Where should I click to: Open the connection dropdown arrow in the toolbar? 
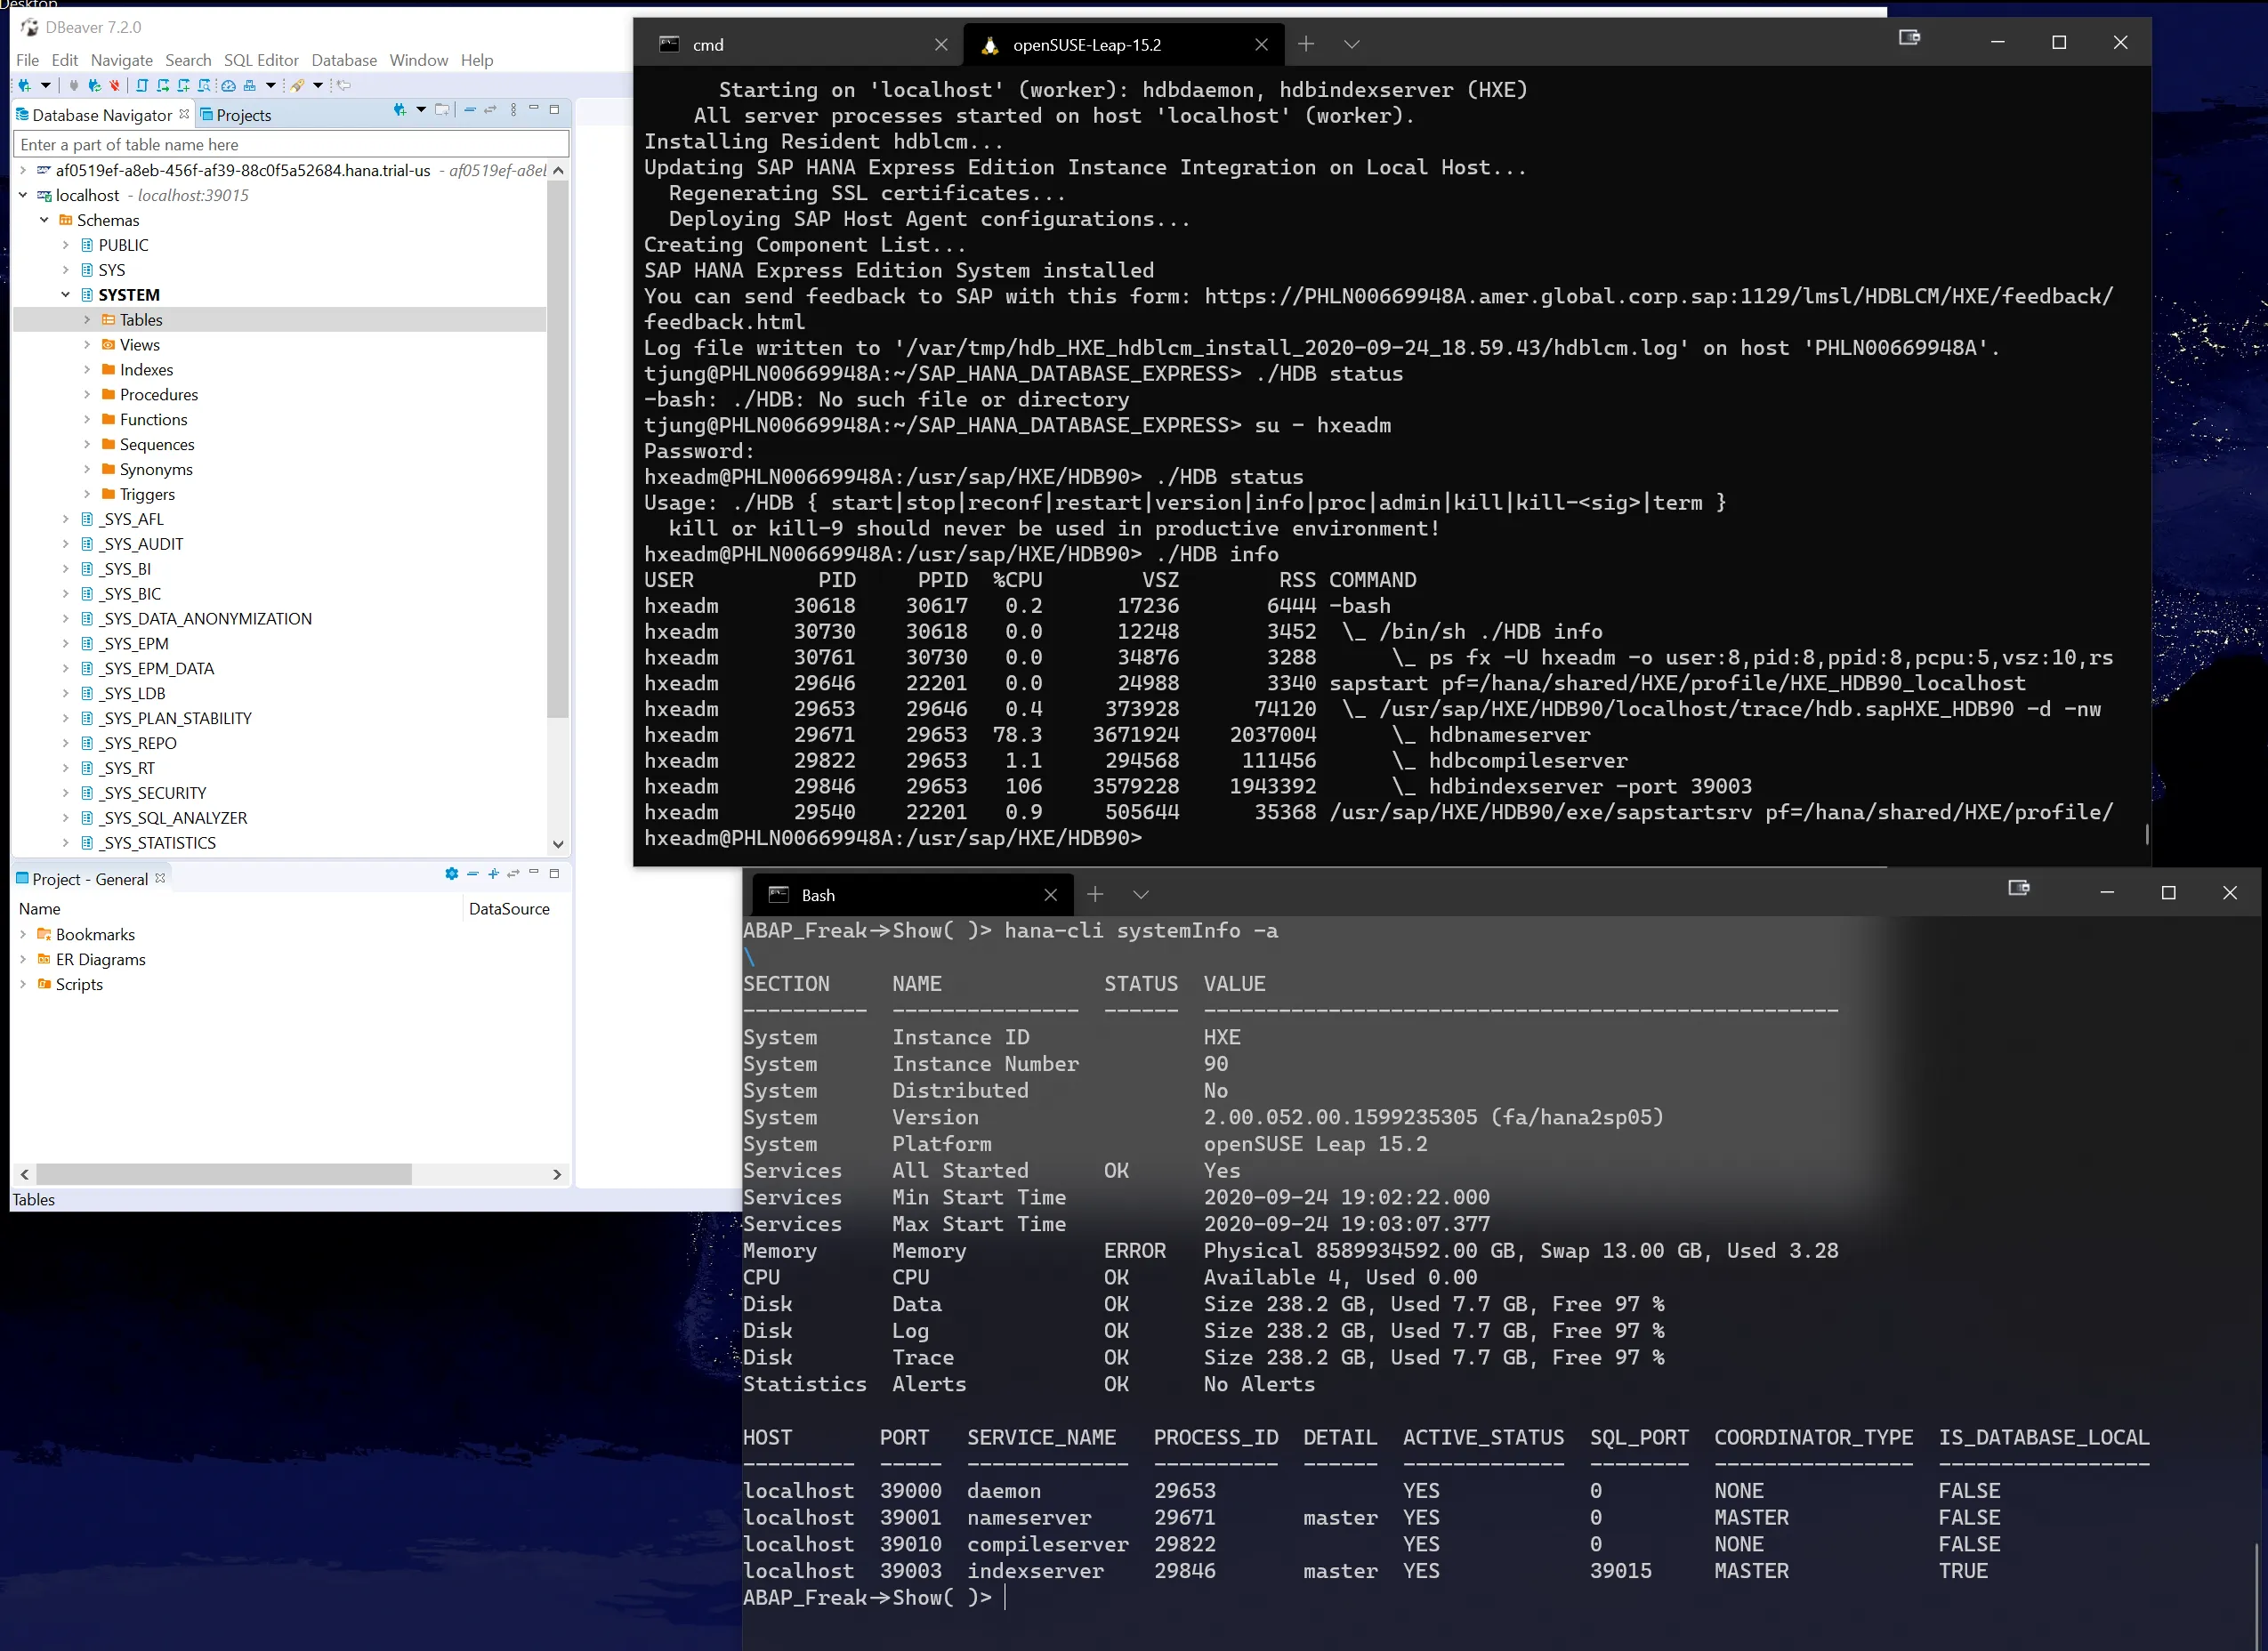46,86
